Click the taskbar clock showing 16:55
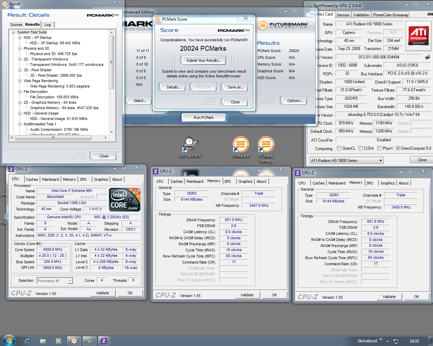Image resolution: width=433 pixels, height=346 pixels. pyautogui.click(x=414, y=341)
